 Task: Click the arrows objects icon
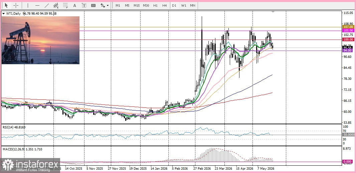(103, 5)
